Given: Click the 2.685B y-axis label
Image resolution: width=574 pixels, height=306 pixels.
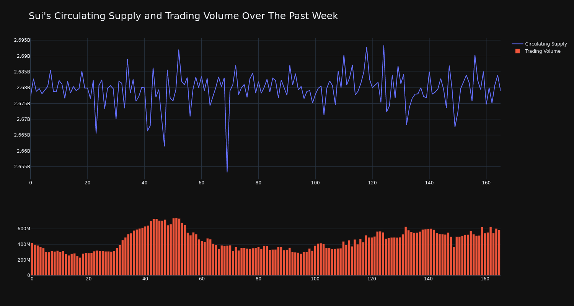Looking at the screenshot, I should 22,72.
